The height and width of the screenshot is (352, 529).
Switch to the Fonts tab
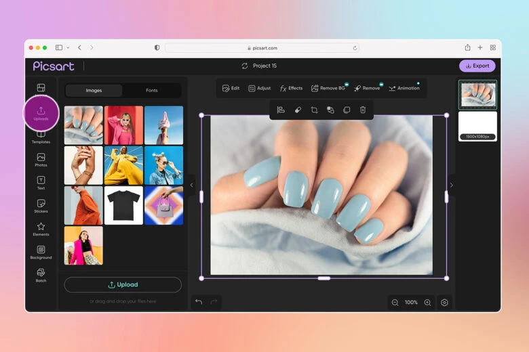152,90
